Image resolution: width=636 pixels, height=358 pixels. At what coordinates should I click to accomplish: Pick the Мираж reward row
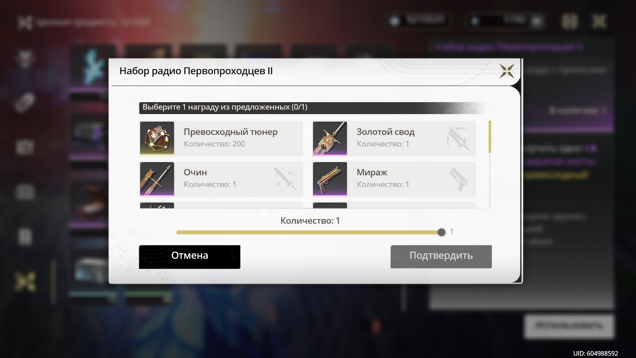[394, 179]
